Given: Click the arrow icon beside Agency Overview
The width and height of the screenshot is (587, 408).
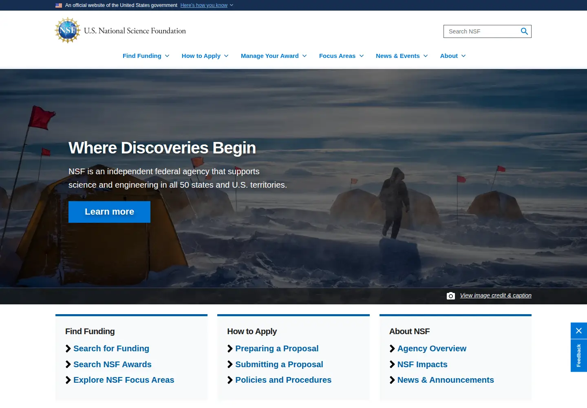Looking at the screenshot, I should (392, 348).
